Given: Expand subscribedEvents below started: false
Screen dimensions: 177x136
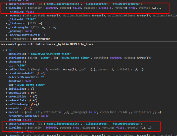Looking at the screenshot, I should click(6, 124).
